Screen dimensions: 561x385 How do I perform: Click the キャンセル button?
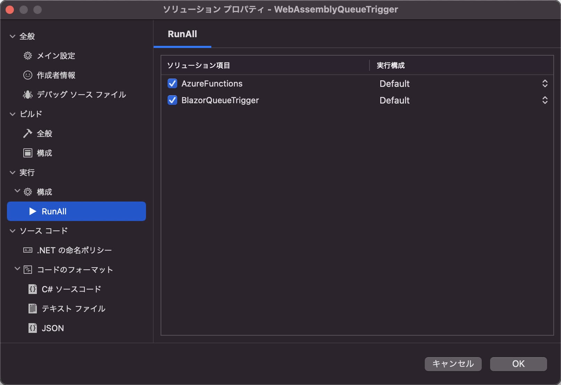coord(453,364)
